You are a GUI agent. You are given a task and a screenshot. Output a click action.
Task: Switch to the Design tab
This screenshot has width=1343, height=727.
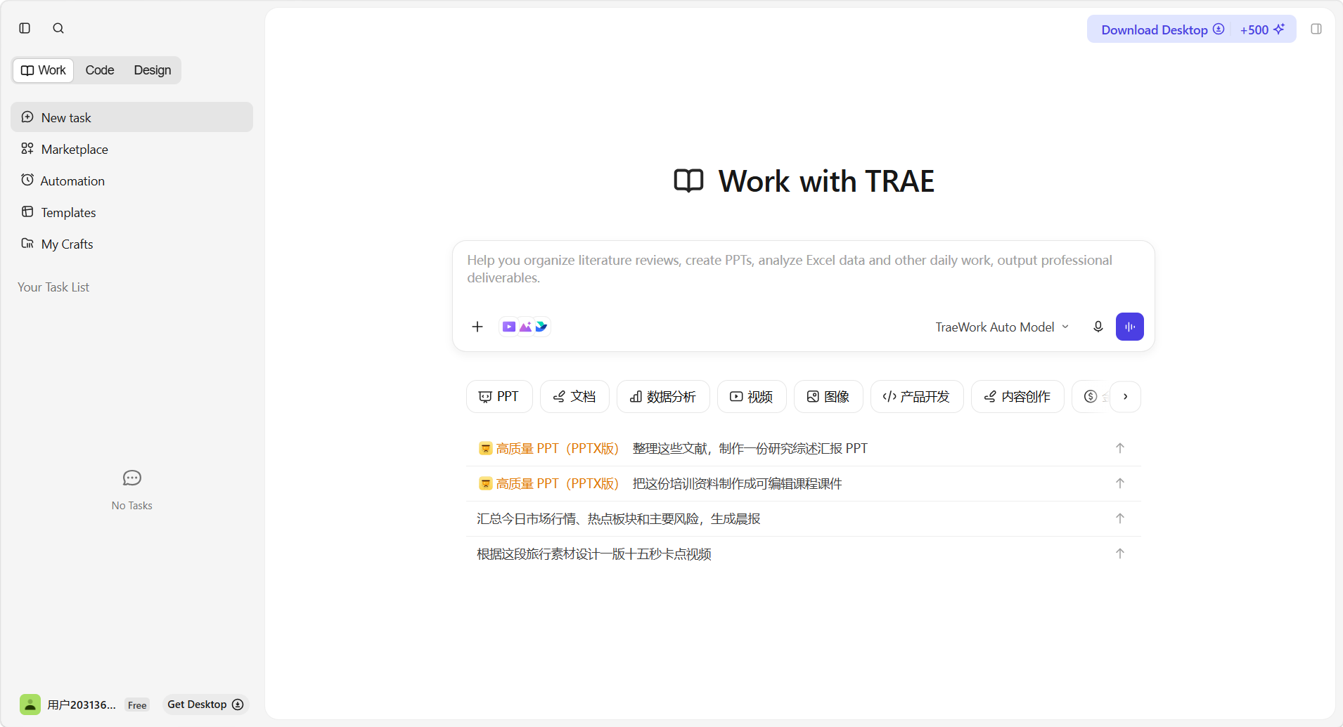point(153,70)
